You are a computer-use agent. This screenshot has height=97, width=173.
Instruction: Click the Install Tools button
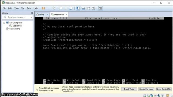tap(129, 89)
